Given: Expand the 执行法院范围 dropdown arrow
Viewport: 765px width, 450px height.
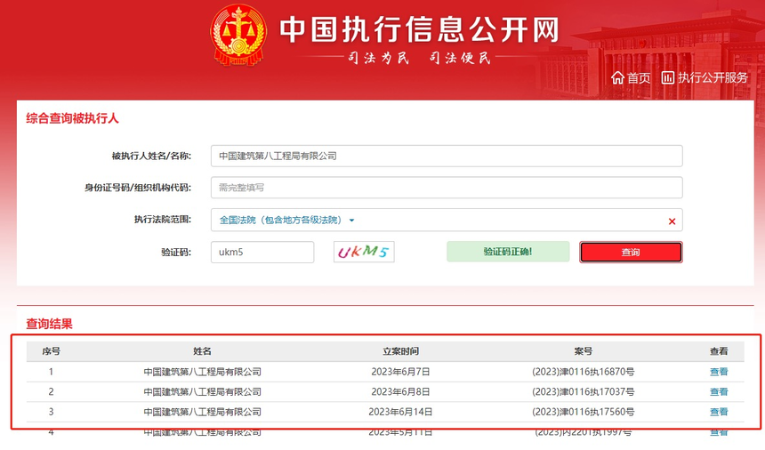Looking at the screenshot, I should click(x=351, y=221).
